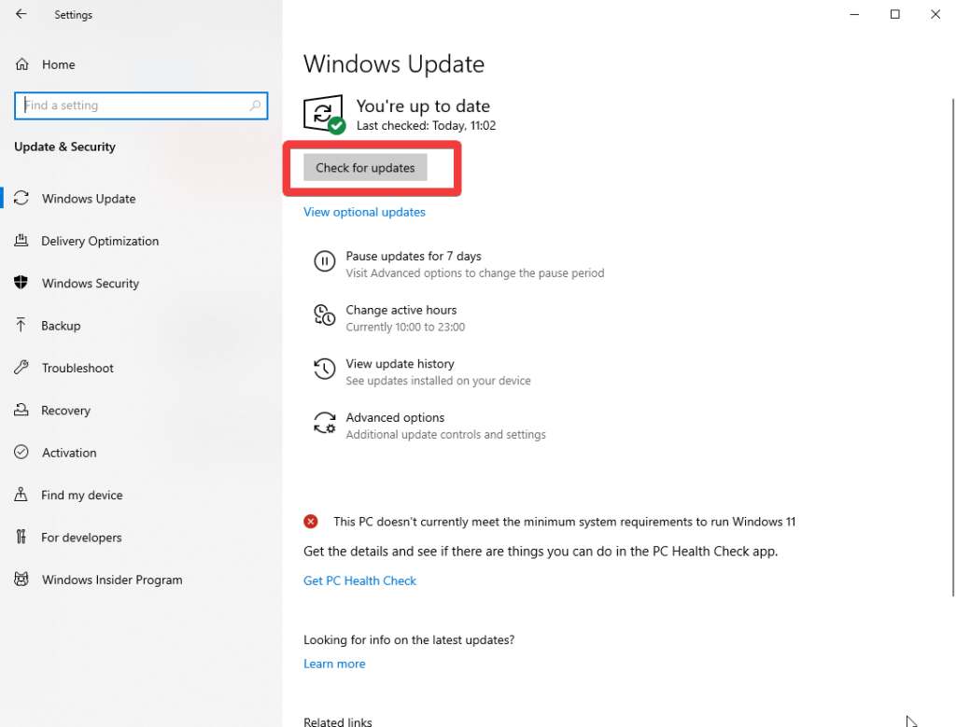Click the Windows Insider Program cat icon

coord(21,579)
